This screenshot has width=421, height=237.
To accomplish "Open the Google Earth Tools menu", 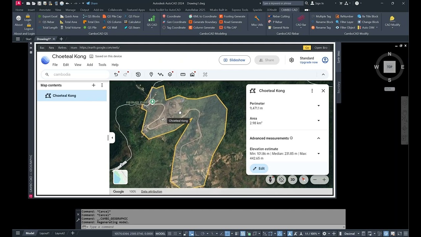I will (x=102, y=65).
